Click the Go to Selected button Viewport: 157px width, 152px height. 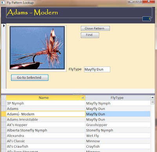click(x=30, y=77)
